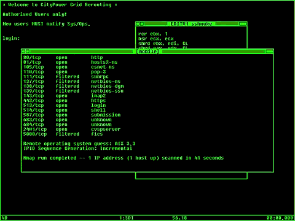Image resolution: width=295 pixels, height=221 pixels.
Task: Click the https service name
Action: 98,101
